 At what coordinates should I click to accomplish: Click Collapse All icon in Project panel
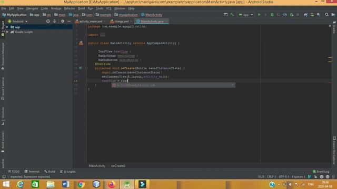[x=55, y=21]
